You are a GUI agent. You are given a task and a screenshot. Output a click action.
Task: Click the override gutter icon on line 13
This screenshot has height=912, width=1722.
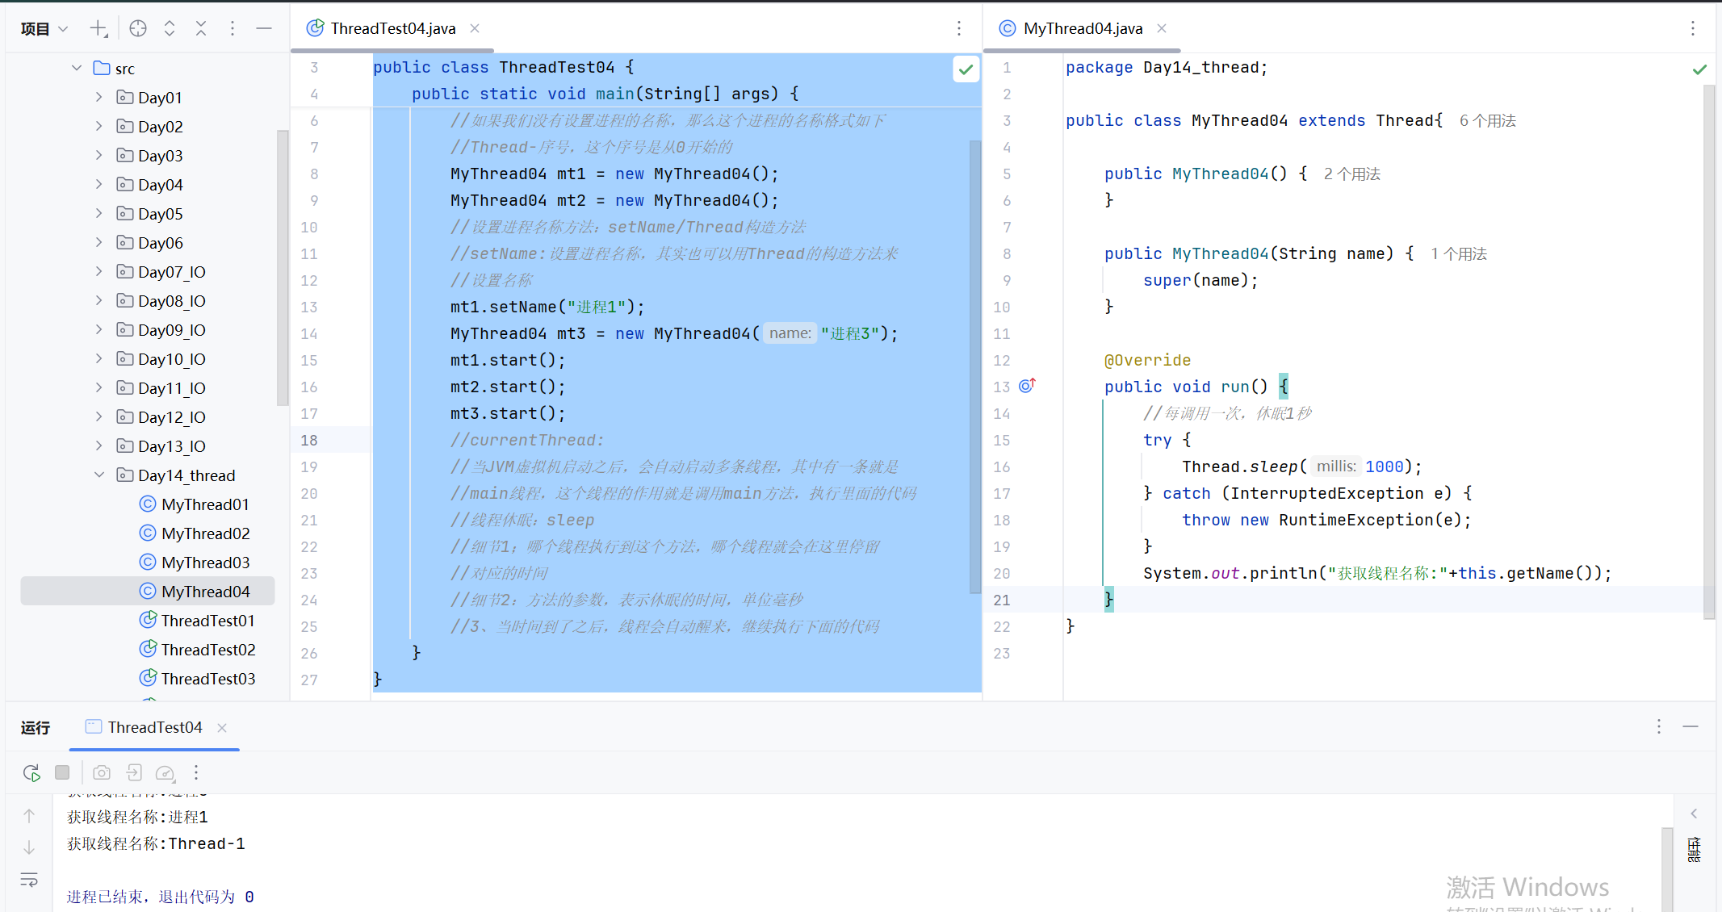coord(1027,386)
